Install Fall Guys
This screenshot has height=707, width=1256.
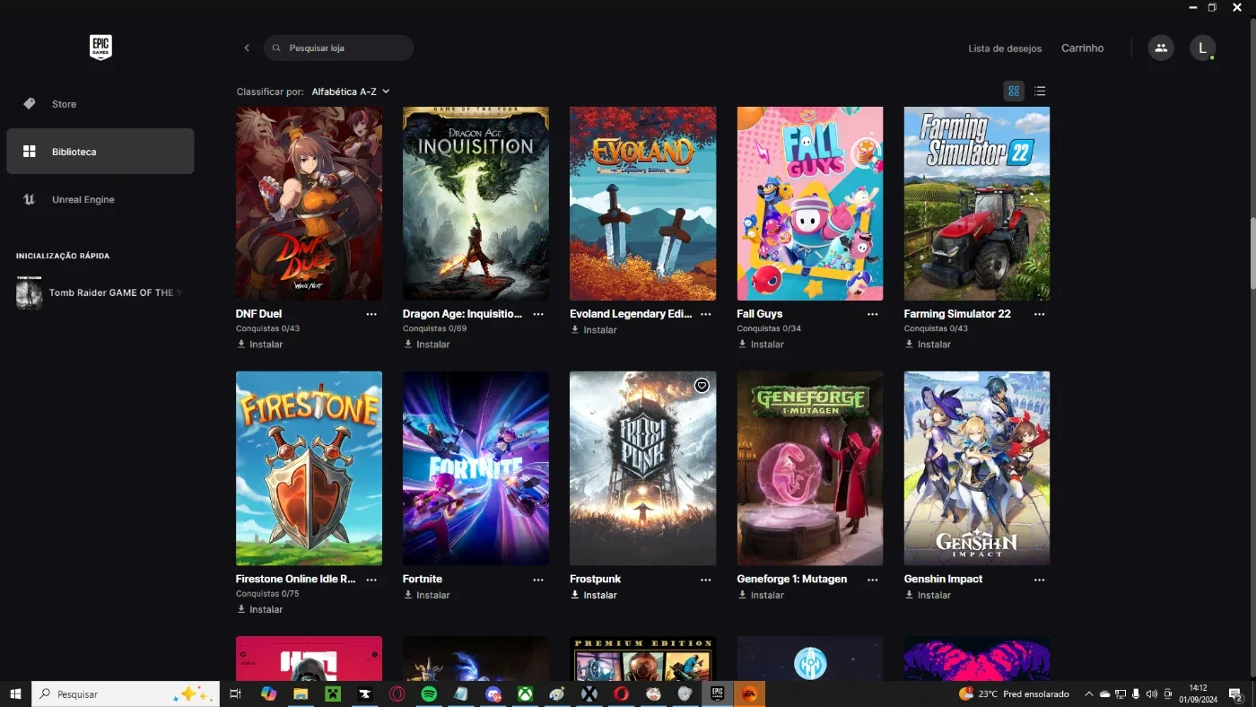coord(761,345)
